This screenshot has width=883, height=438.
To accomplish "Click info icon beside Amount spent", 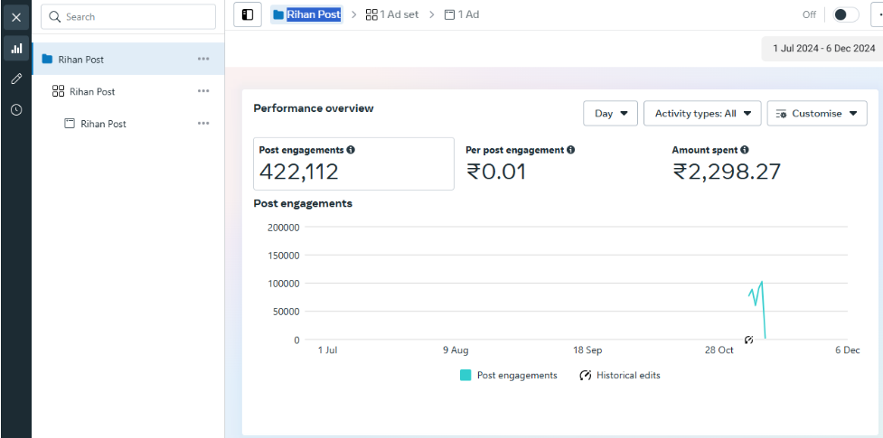I will [x=745, y=150].
